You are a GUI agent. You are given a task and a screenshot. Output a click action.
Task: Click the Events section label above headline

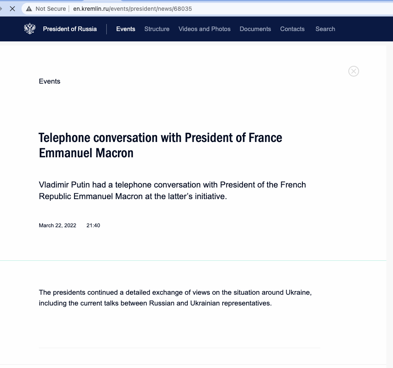point(50,82)
